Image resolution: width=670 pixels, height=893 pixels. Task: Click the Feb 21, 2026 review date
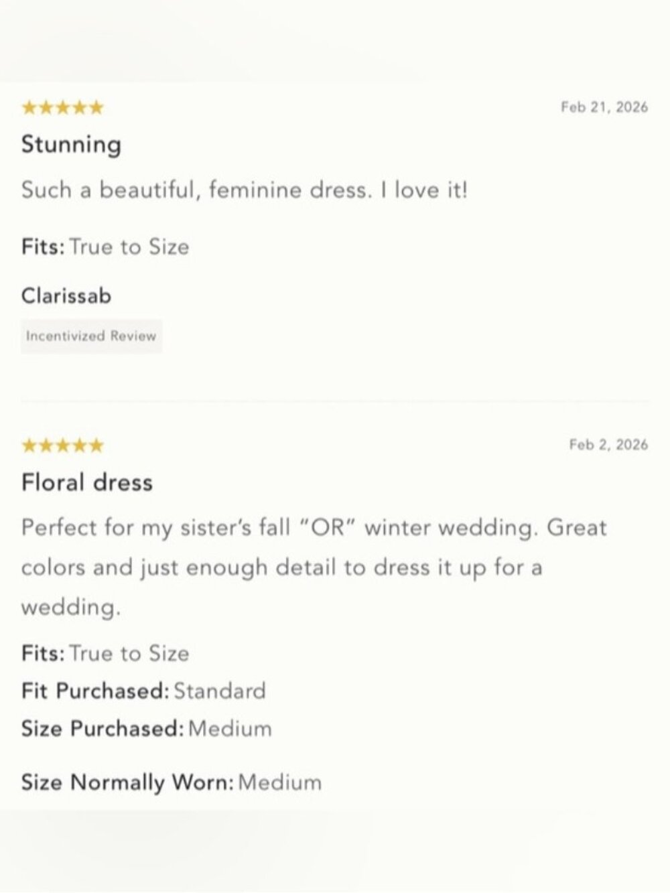tap(604, 107)
